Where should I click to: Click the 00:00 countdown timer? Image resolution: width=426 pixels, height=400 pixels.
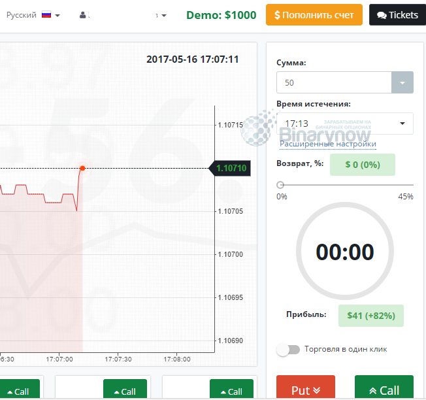pos(345,252)
